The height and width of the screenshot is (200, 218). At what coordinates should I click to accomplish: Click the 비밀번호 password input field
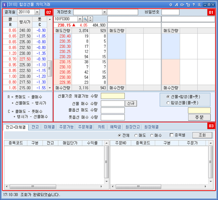pos(170,12)
